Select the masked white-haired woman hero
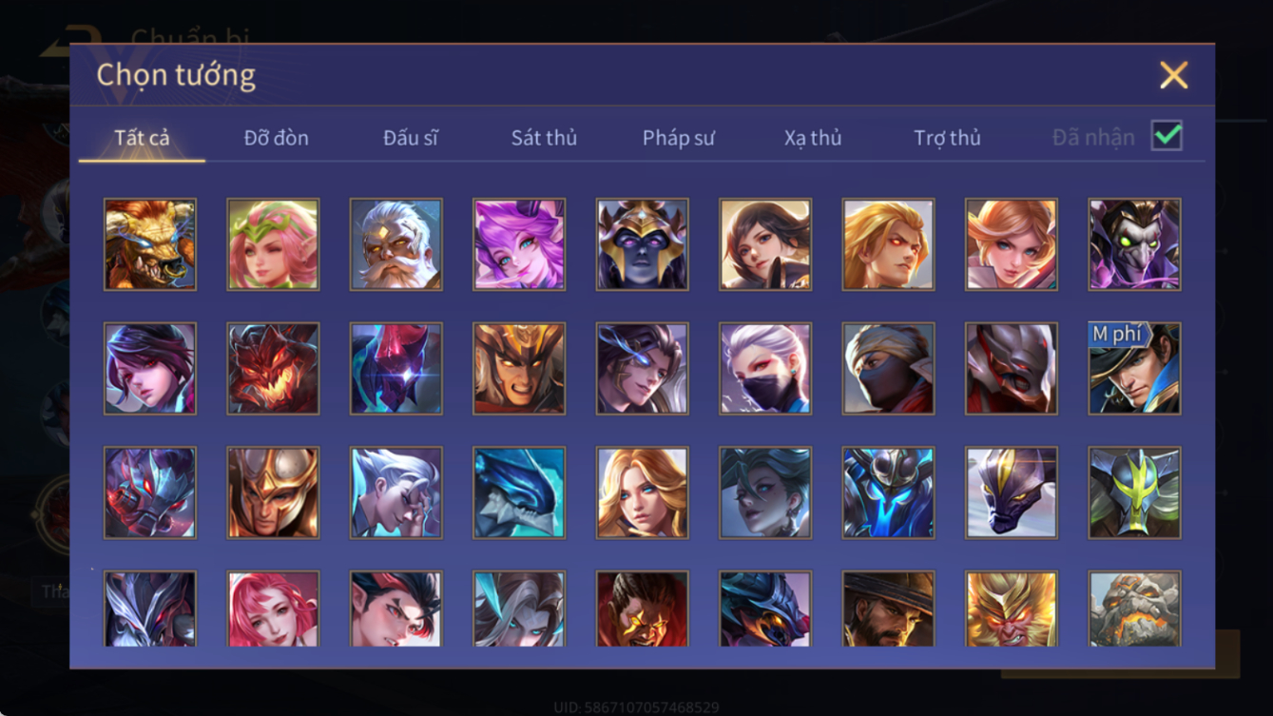This screenshot has width=1273, height=716. click(x=765, y=369)
